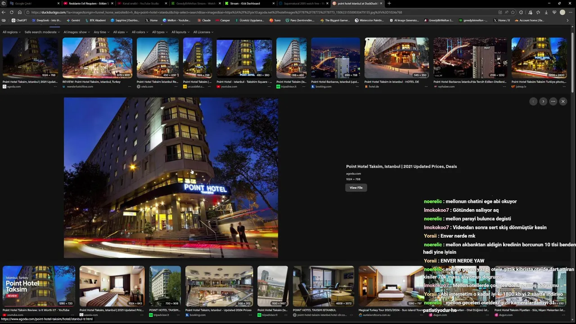
Task: Open the Point Hotel Taksim 2021 Updated Prices title link
Action: (x=401, y=166)
